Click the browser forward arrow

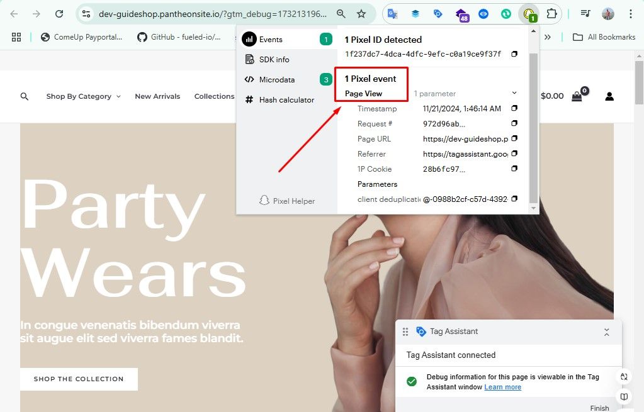(37, 14)
